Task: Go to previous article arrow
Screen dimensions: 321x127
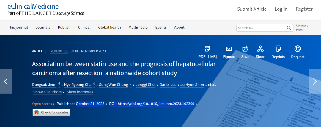Action: (6, 82)
